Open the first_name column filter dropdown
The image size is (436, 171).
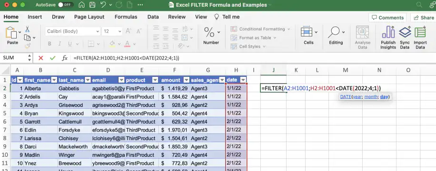(x=54, y=80)
